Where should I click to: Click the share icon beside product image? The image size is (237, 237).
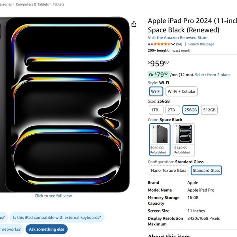click(134, 24)
